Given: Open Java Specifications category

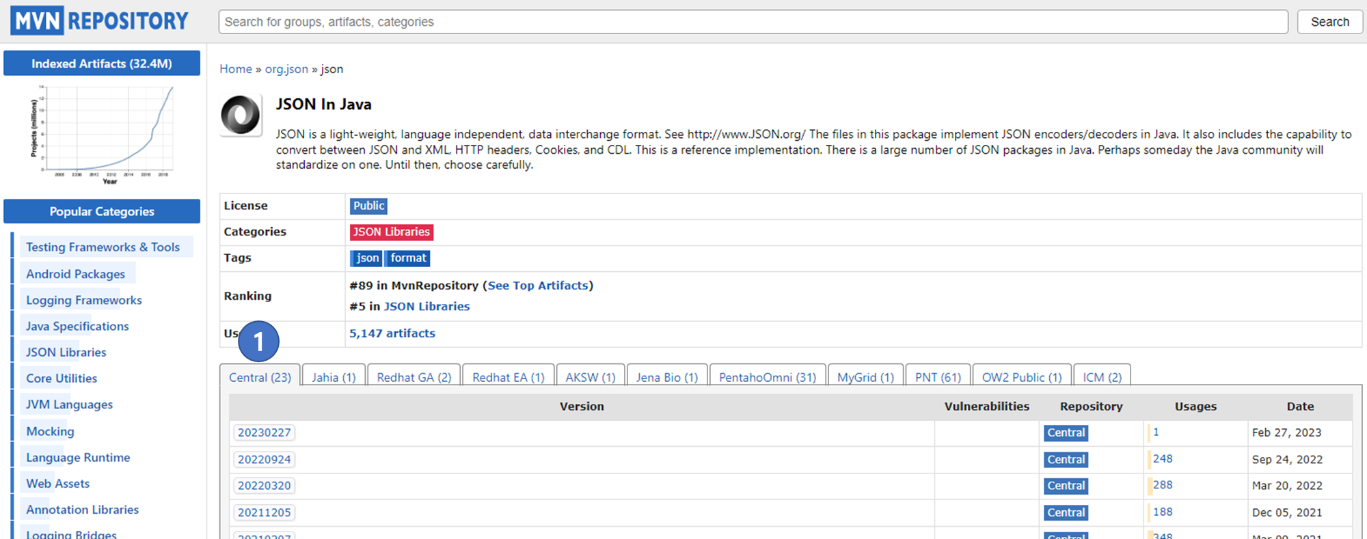Looking at the screenshot, I should pos(77,326).
